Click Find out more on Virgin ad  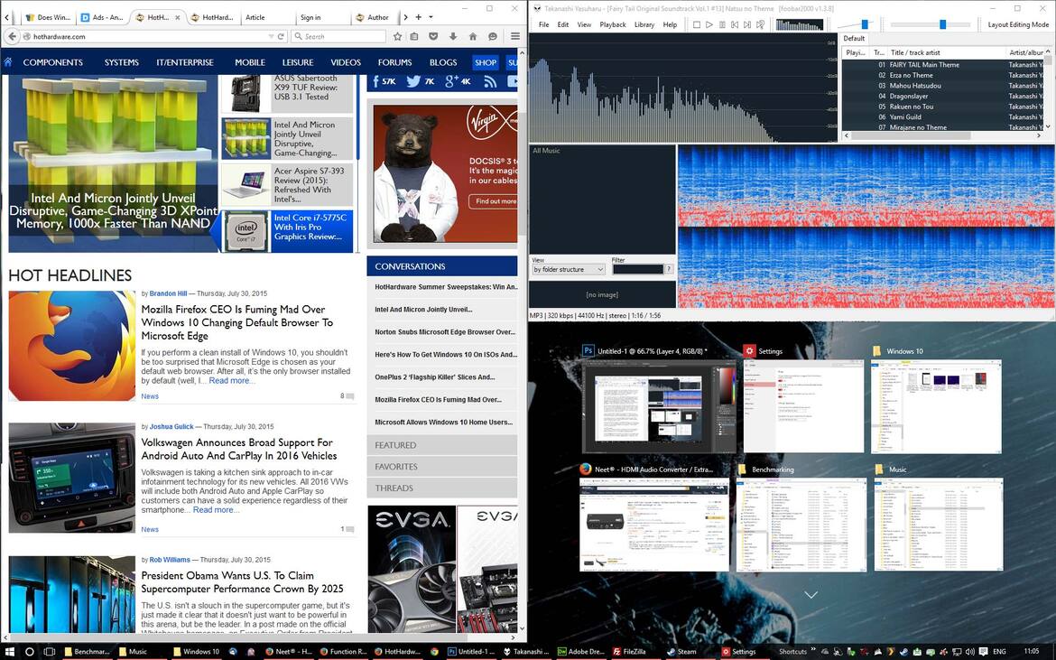[495, 200]
